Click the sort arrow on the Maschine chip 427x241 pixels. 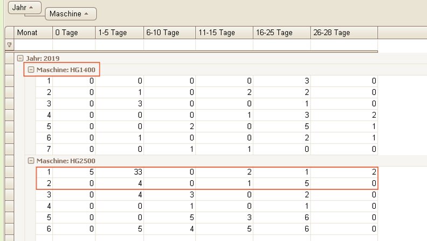click(x=86, y=13)
